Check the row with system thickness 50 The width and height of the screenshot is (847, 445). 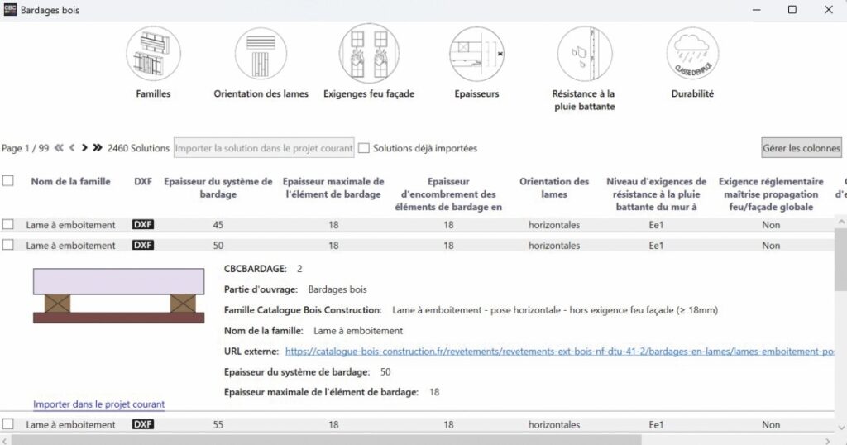(x=8, y=245)
